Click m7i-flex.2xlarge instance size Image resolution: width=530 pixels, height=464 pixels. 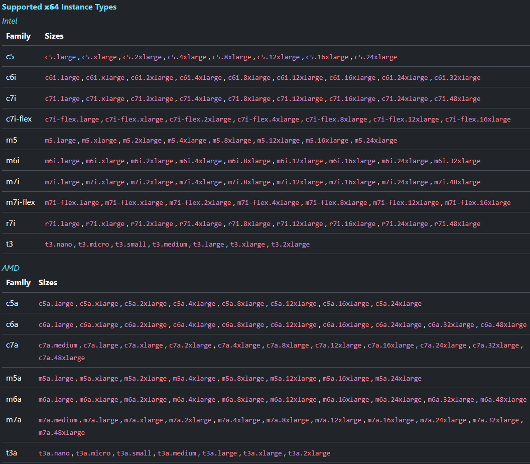(x=200, y=202)
